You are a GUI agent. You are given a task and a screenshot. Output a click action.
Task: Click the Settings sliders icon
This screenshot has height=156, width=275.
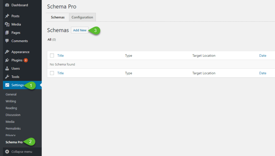pos(7,85)
